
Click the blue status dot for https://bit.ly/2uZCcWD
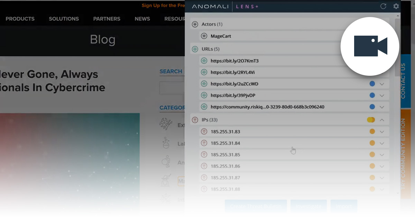(x=372, y=84)
